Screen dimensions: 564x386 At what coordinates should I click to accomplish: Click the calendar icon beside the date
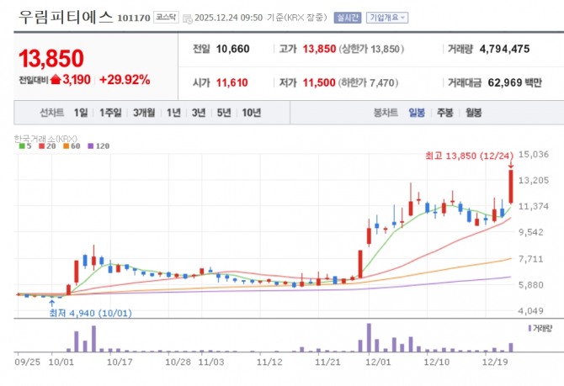(x=188, y=19)
